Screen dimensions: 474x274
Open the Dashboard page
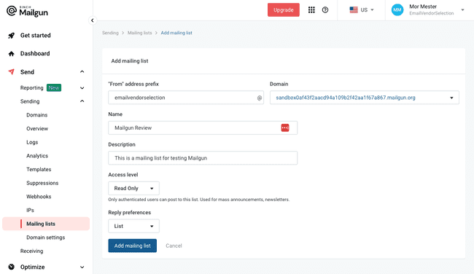coord(35,53)
